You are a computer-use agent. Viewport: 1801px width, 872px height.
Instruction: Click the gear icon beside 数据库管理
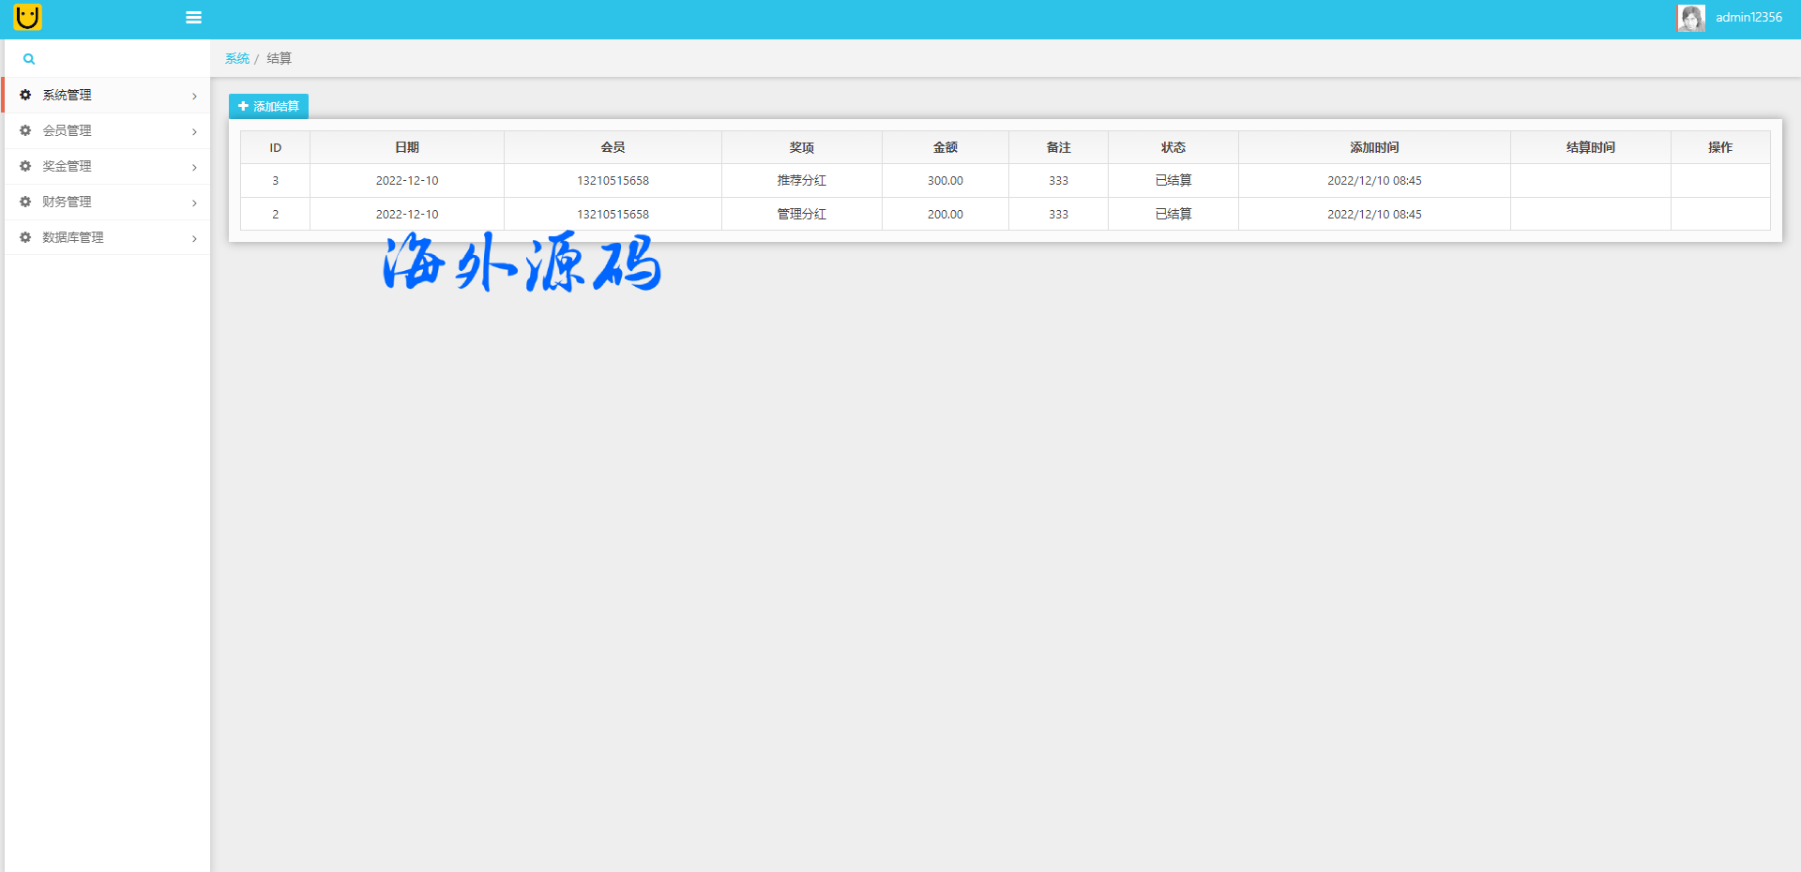tap(25, 237)
